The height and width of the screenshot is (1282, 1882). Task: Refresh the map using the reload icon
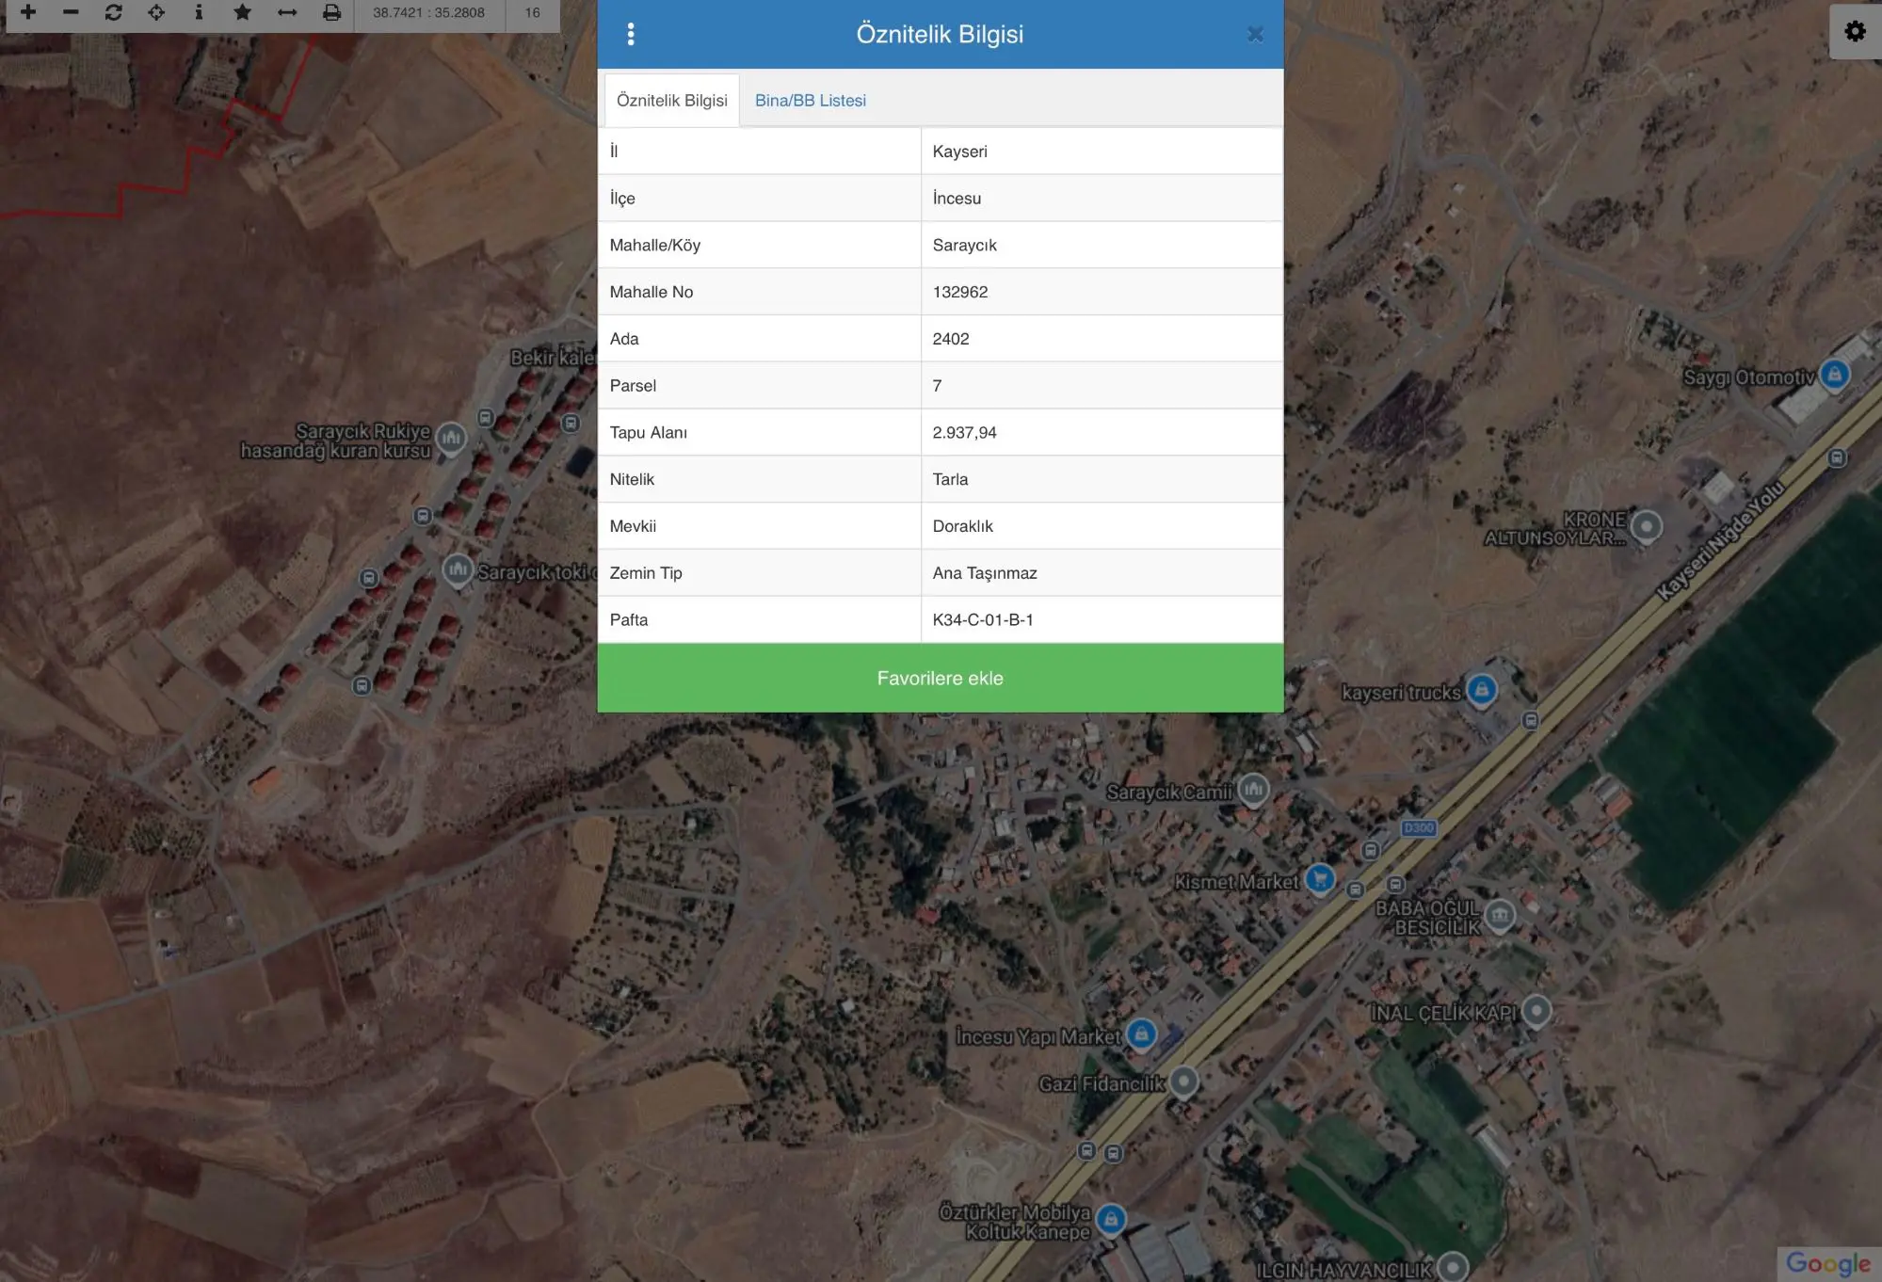click(x=114, y=12)
